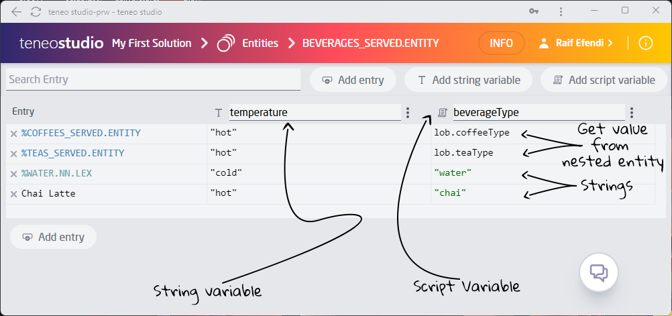Viewport: 672px width, 316px height.
Task: Click the Entities stacked circles icon
Action: [x=226, y=43]
